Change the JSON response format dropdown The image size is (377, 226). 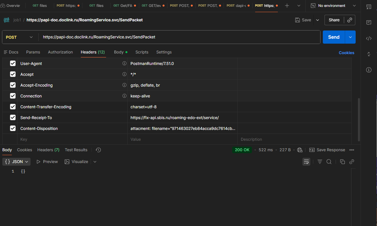click(x=17, y=162)
